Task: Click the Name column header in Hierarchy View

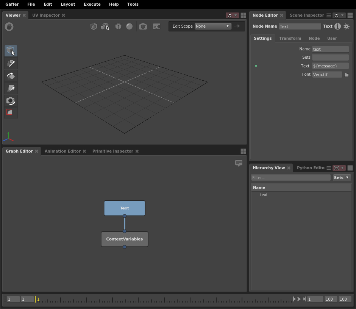Action: point(301,187)
